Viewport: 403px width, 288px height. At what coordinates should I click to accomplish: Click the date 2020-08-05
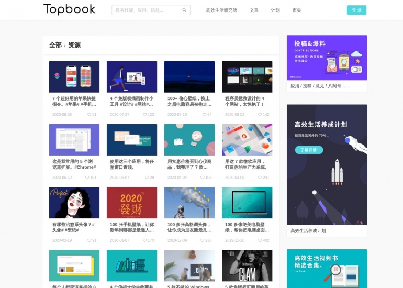62,115
